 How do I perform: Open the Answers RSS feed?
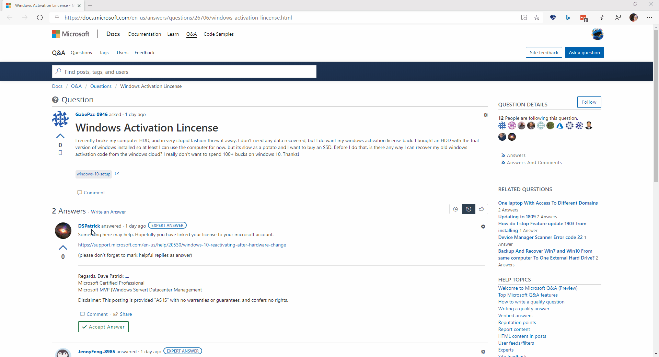[x=513, y=156]
